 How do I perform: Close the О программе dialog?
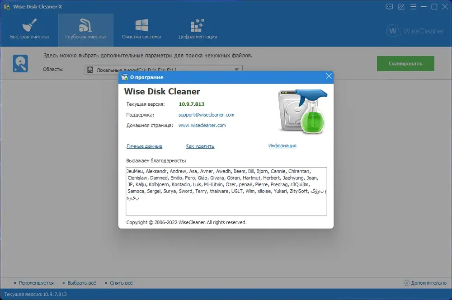[x=329, y=76]
